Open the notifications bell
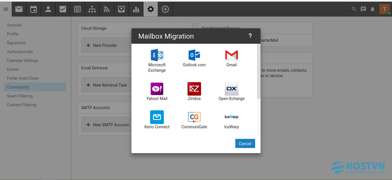Image resolution: width=392 pixels, height=180 pixels. pyautogui.click(x=372, y=9)
